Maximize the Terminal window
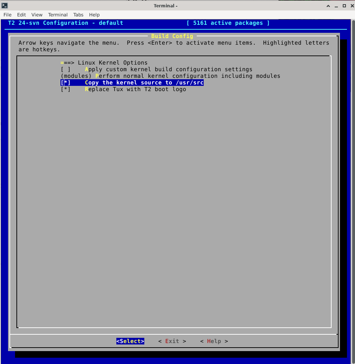The width and height of the screenshot is (355, 364). [344, 6]
